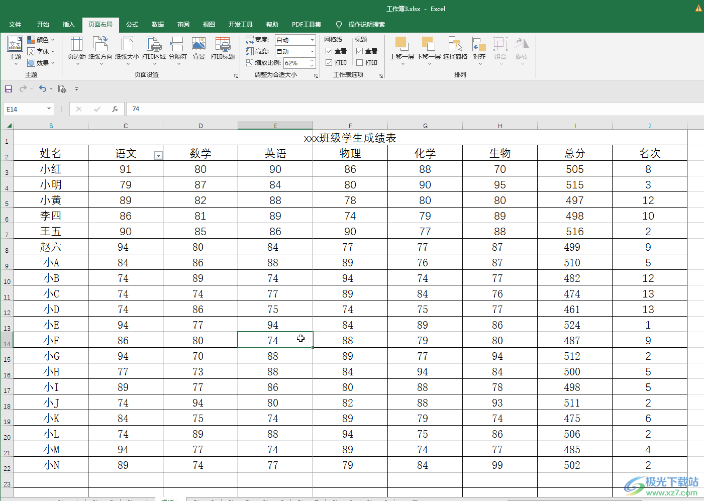Click the title cell xxx班级学生成绩表
This screenshot has width=704, height=501.
[x=350, y=138]
